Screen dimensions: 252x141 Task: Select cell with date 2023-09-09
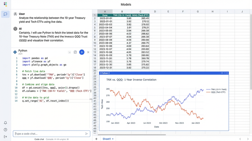pos(105,43)
